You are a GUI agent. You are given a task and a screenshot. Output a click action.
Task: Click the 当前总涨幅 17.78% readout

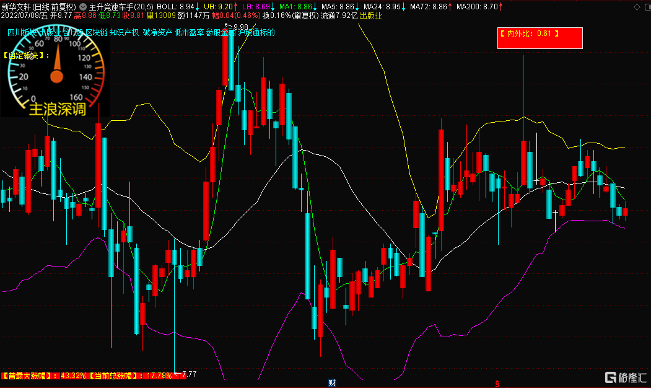click(131, 376)
